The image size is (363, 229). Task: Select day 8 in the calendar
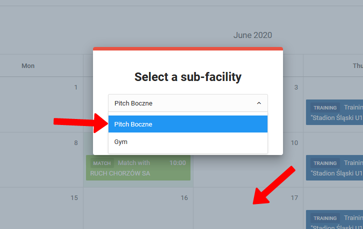[x=75, y=142]
